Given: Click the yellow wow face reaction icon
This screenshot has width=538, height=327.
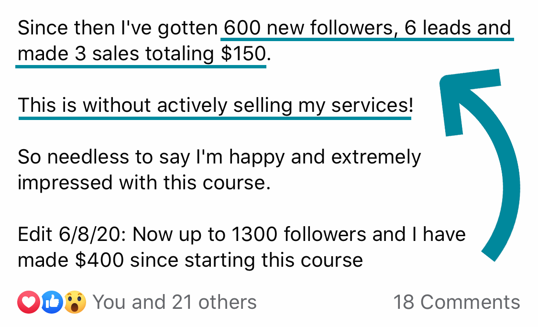Looking at the screenshot, I should (74, 302).
